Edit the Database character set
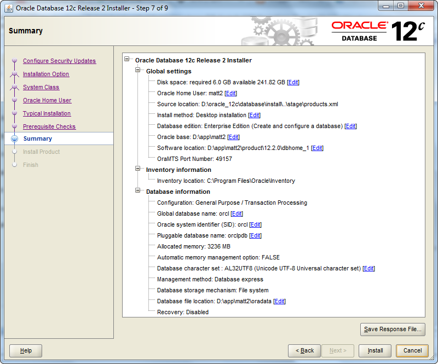The width and height of the screenshot is (438, 364). [369, 268]
